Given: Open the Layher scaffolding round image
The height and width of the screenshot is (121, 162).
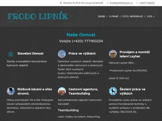Looking at the screenshot, I should click(113, 54).
